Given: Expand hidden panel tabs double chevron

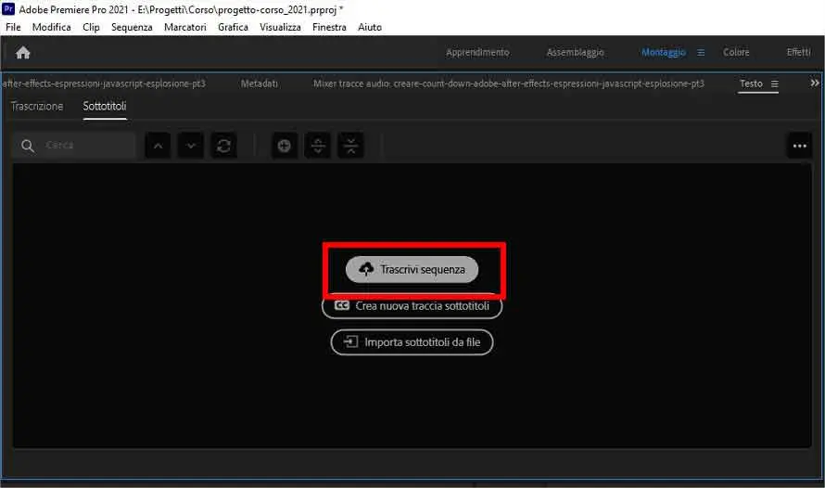Looking at the screenshot, I should pyautogui.click(x=815, y=83).
